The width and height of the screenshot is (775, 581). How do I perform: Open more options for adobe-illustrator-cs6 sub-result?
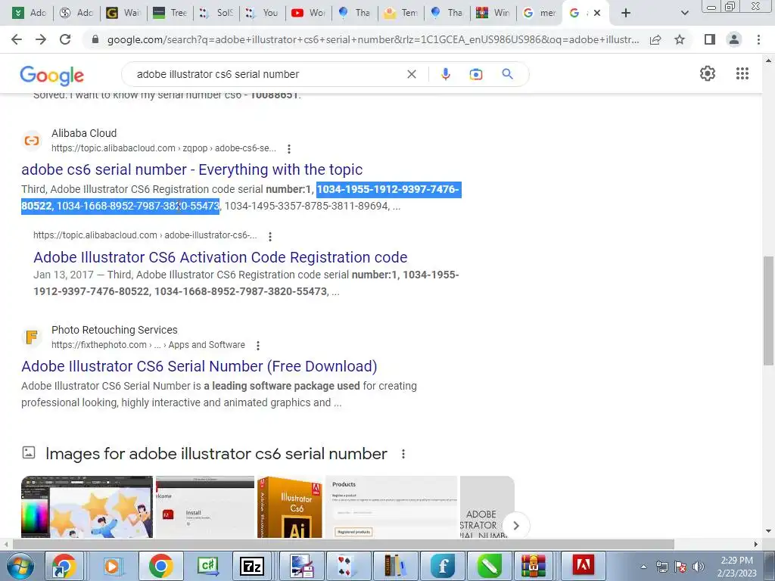click(270, 237)
